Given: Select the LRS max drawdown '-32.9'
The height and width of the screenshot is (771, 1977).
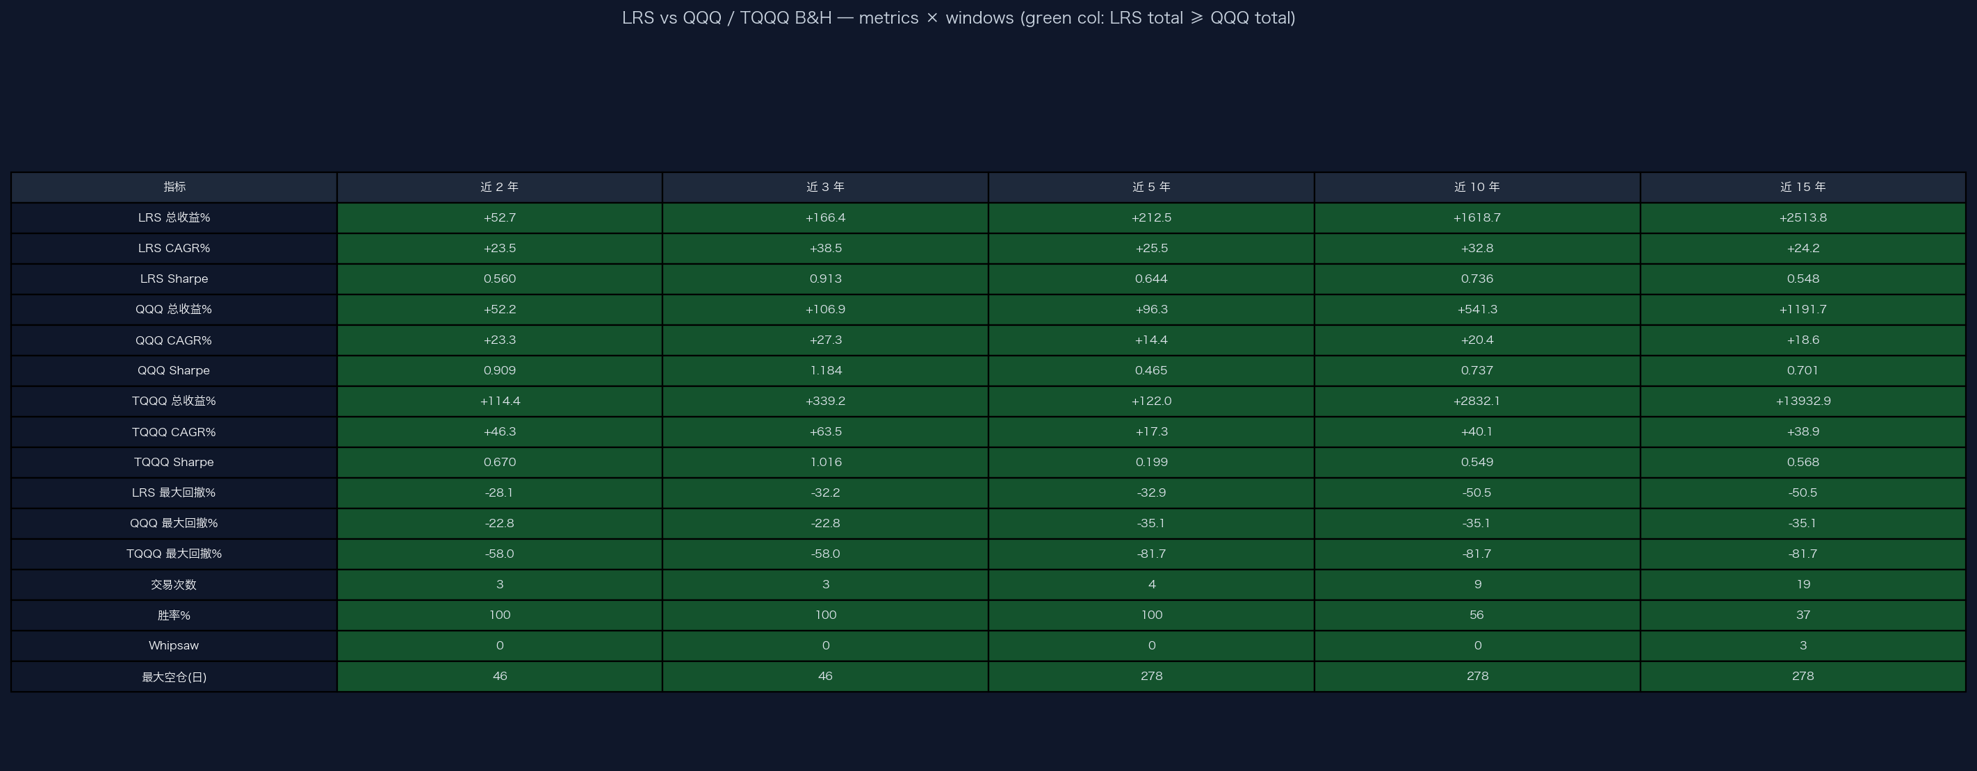Looking at the screenshot, I should point(1151,493).
